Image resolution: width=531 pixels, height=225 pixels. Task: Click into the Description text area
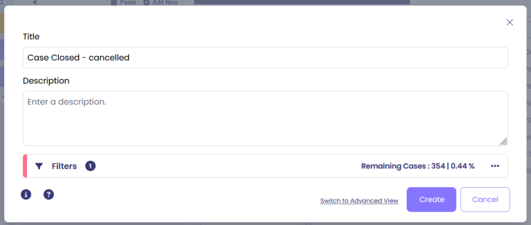pyautogui.click(x=265, y=118)
